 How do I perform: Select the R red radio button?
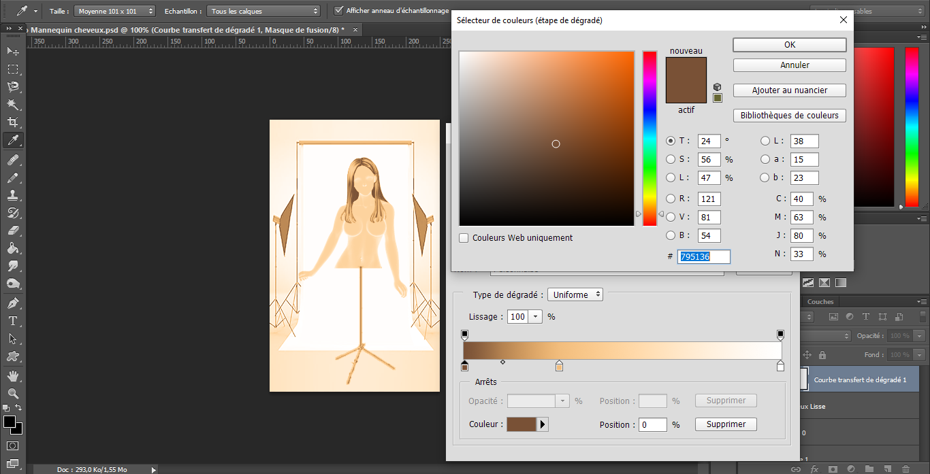[671, 199]
